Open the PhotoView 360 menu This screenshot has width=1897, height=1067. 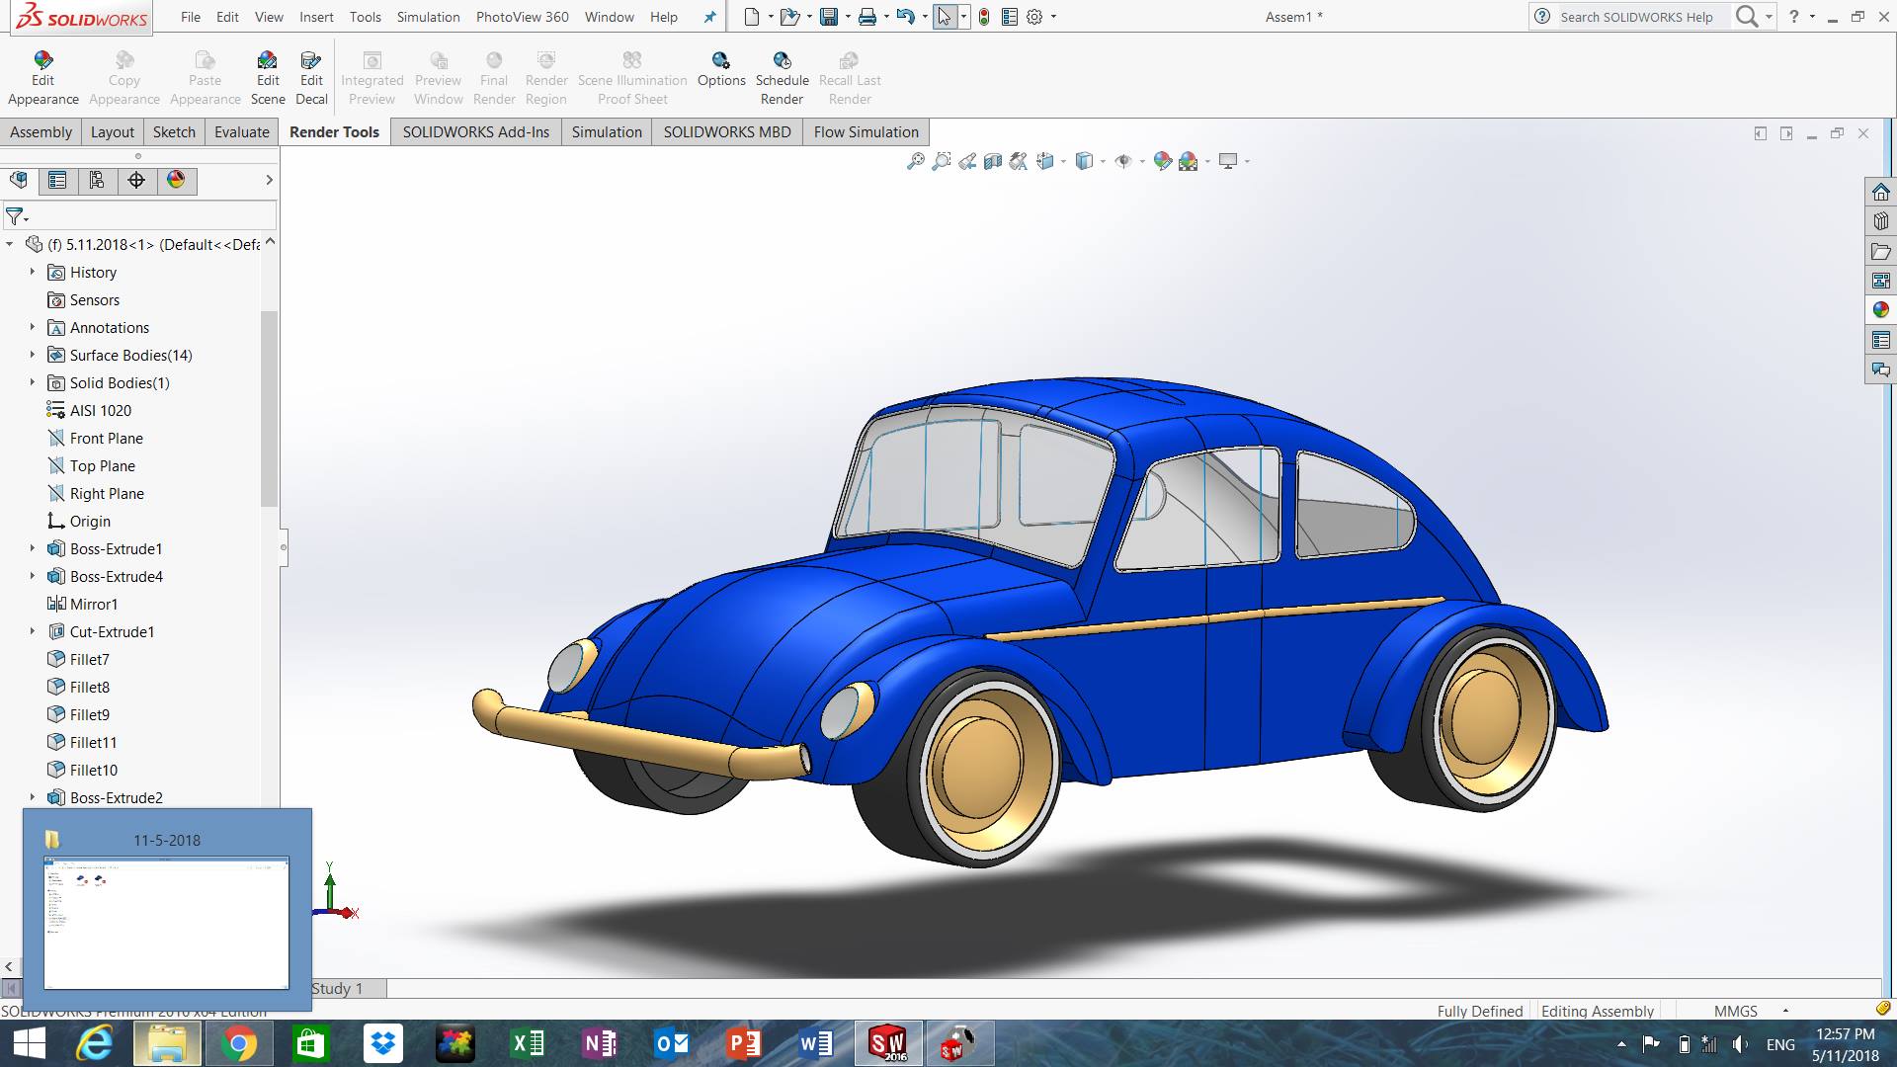coord(522,17)
